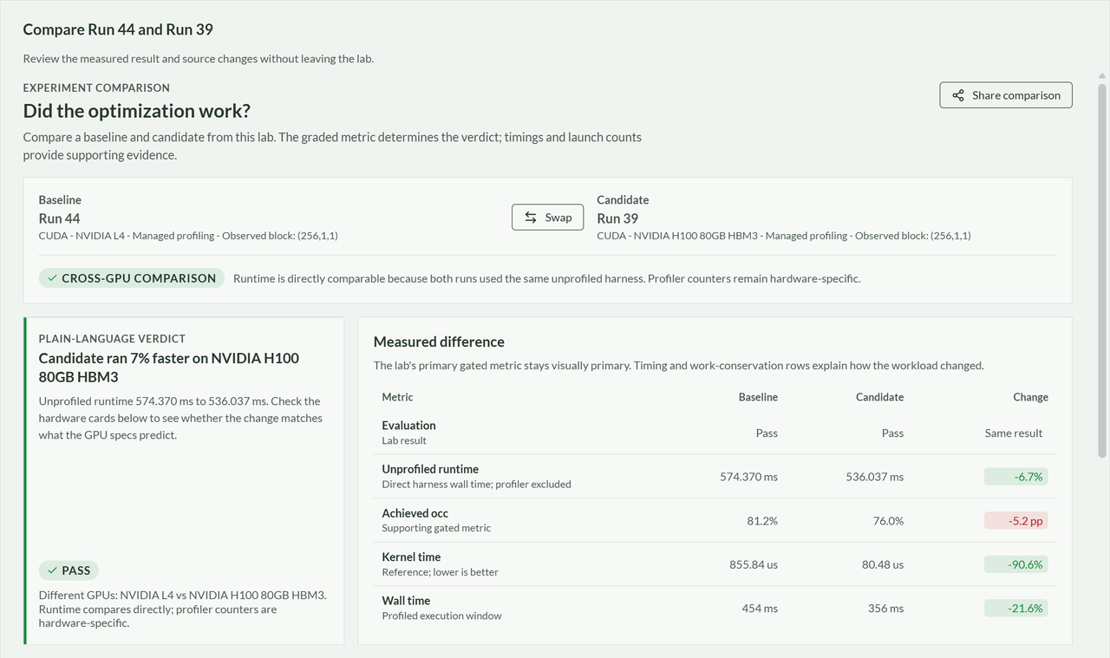The width and height of the screenshot is (1110, 658).
Task: Click the Same result evaluation cell
Action: coord(1014,433)
